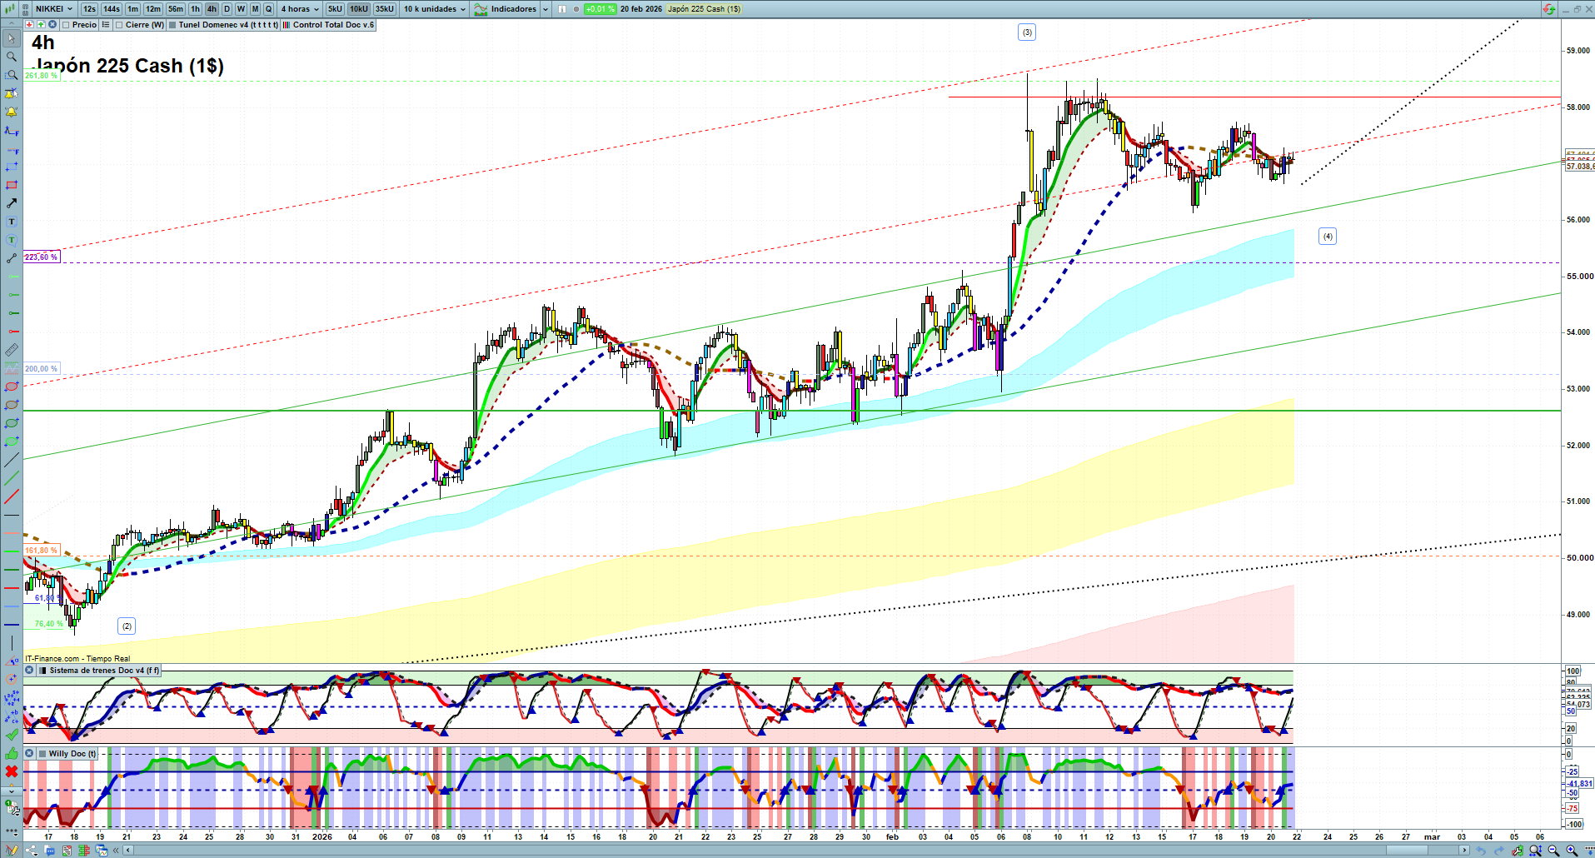
Task: Click the Control Total Doc multicolor swatch
Action: tap(287, 25)
